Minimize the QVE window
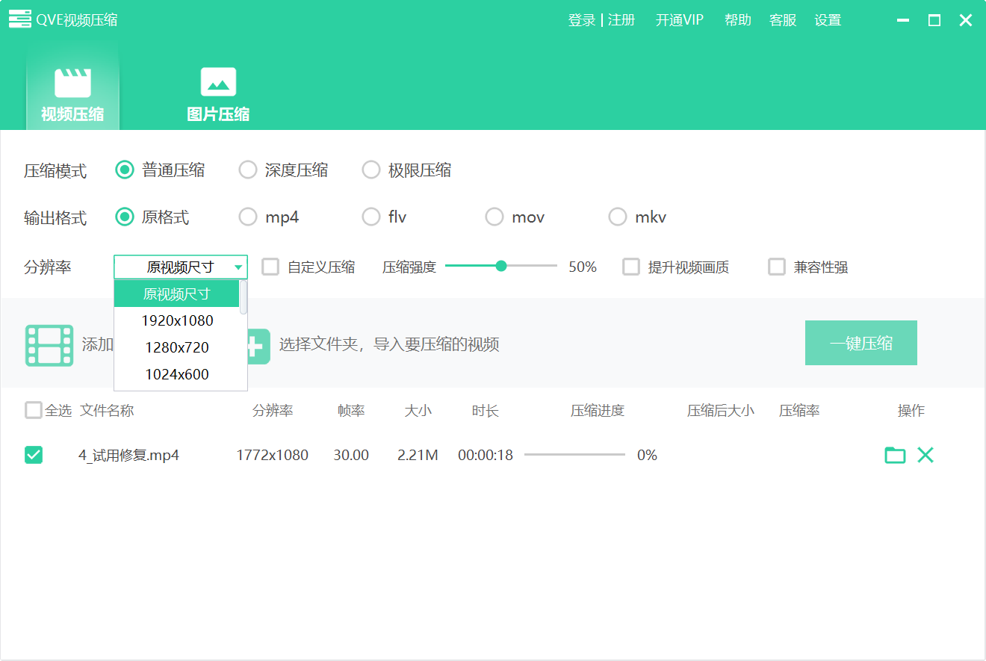The height and width of the screenshot is (661, 986). tap(903, 20)
